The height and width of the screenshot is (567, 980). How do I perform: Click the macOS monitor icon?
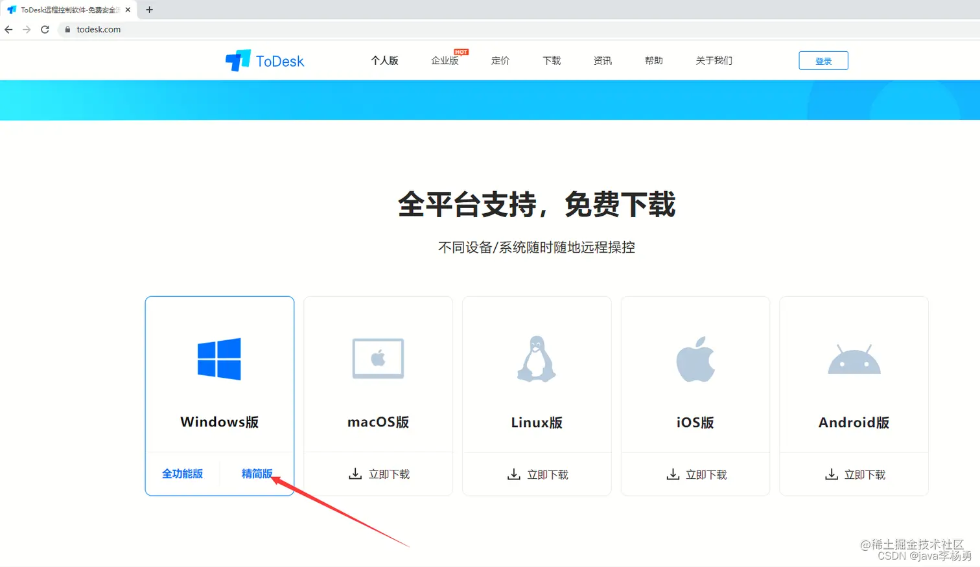(378, 358)
